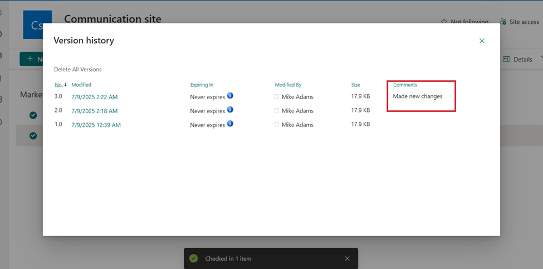The width and height of the screenshot is (543, 269).
Task: Tick checkbox beside Mike Adams in version 3.0
Action: [x=277, y=96]
